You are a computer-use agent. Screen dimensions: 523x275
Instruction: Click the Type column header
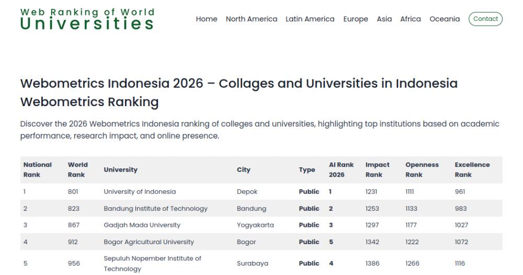[x=307, y=170]
